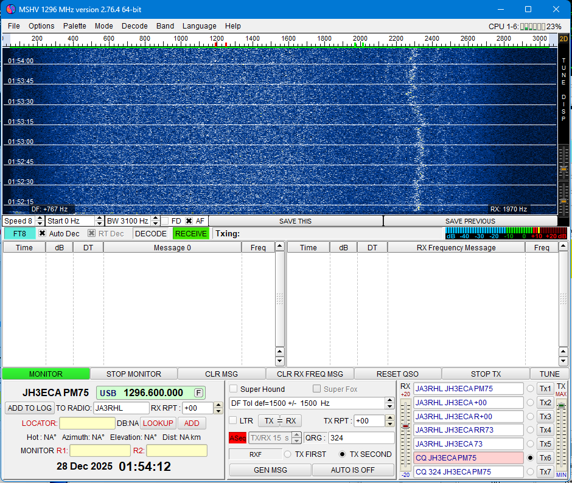
Task: Click the FT8 mode indicator
Action: coord(19,234)
